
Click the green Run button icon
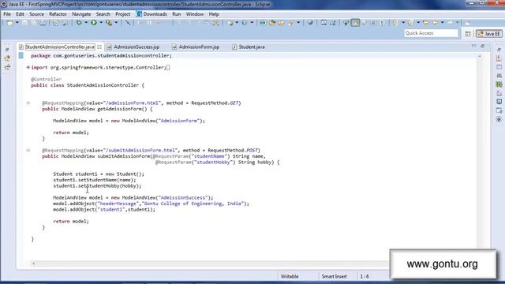(x=94, y=23)
